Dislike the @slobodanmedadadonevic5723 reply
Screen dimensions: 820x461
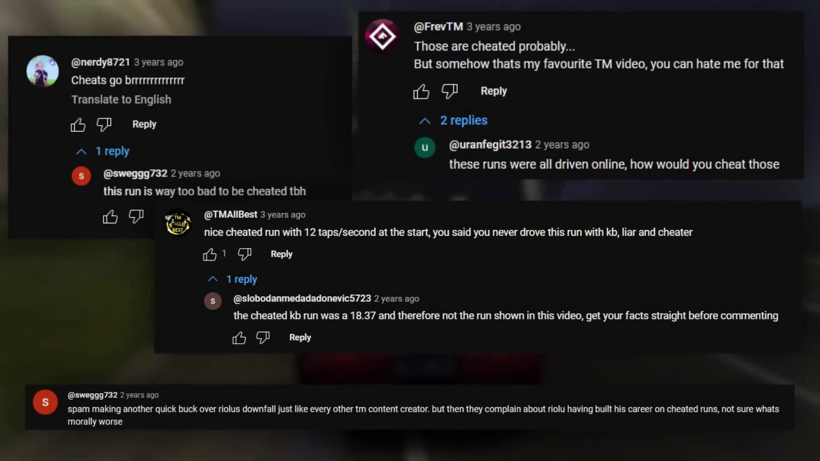pyautogui.click(x=263, y=337)
